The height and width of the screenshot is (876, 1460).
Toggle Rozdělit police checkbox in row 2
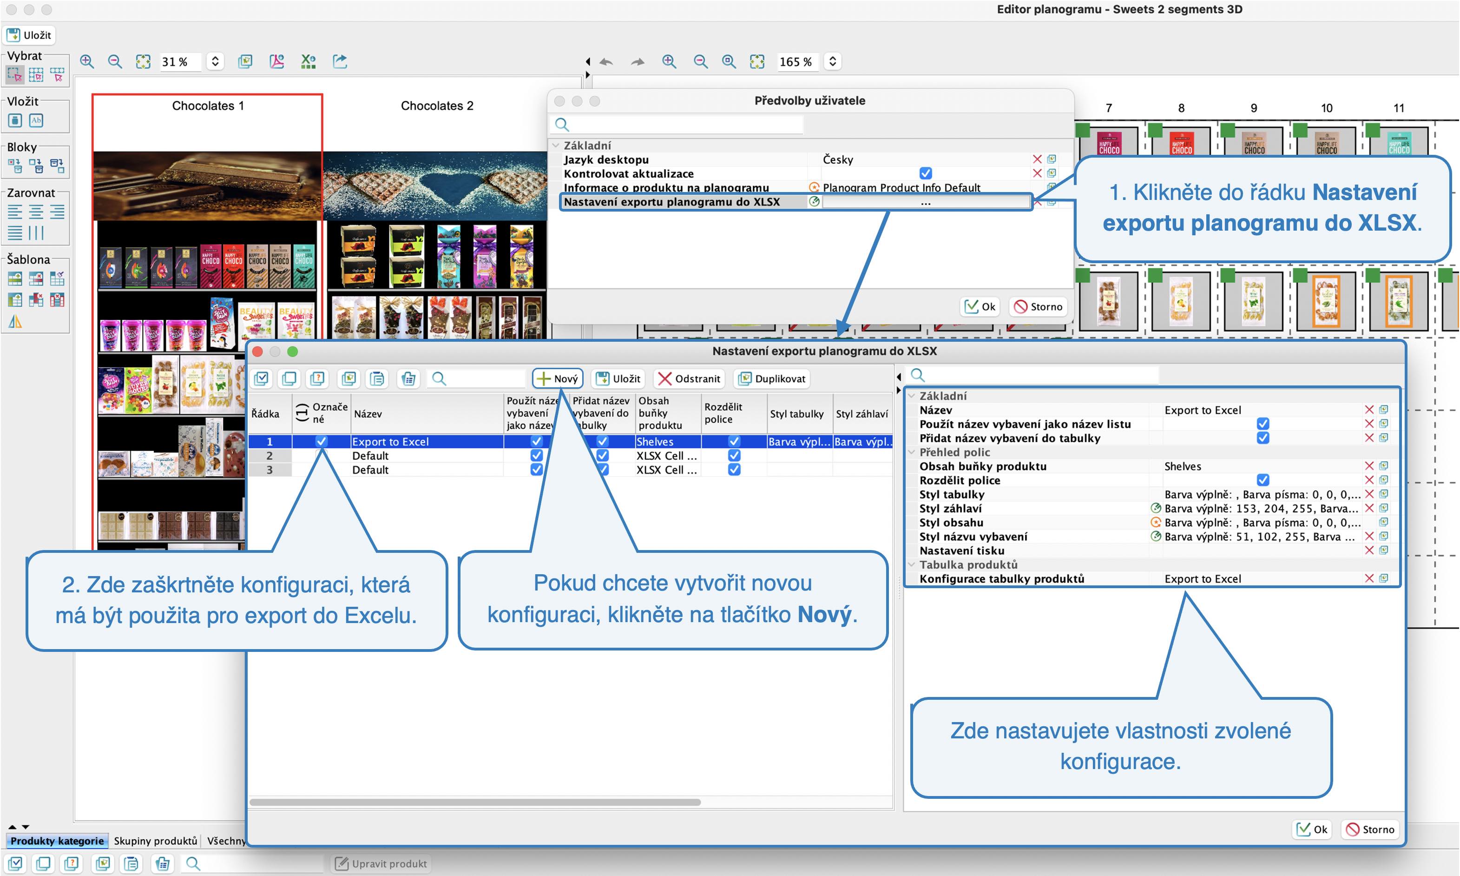click(734, 456)
